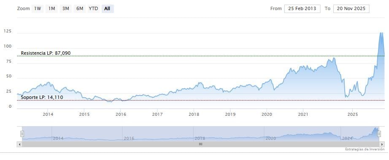
Task: Choose the All zoom option
Action: point(108,9)
